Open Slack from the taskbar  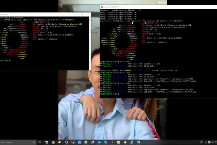click(112, 142)
